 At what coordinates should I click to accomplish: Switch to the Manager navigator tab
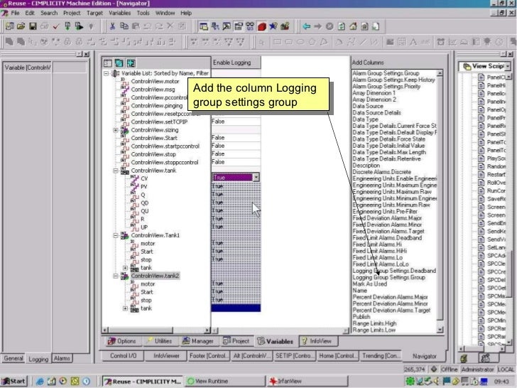click(x=198, y=341)
